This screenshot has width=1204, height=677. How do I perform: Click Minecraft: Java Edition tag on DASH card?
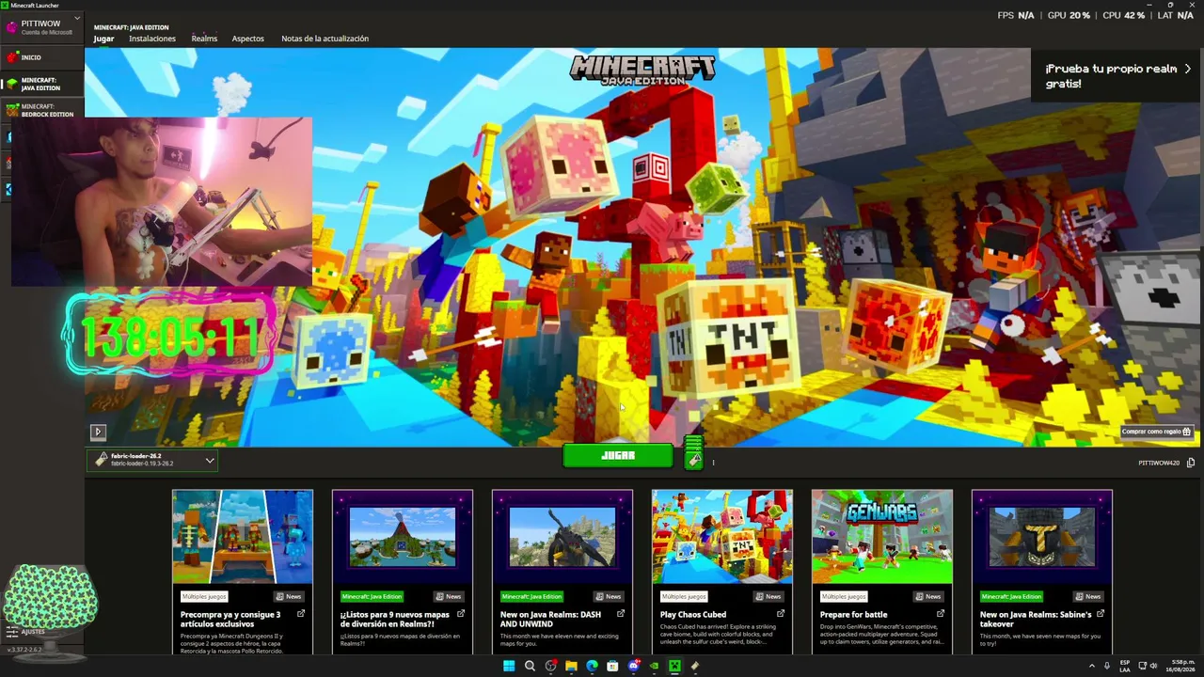(x=531, y=596)
